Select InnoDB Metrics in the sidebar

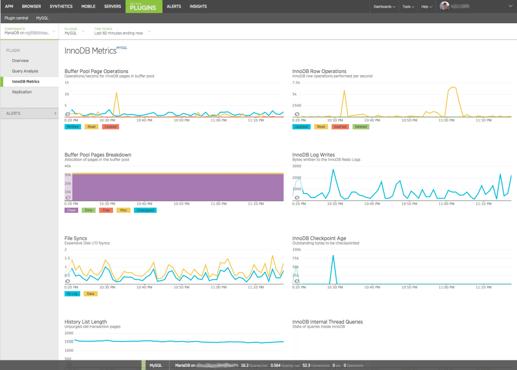point(26,82)
